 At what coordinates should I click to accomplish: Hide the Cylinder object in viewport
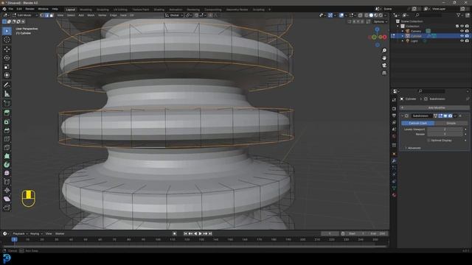pos(462,36)
